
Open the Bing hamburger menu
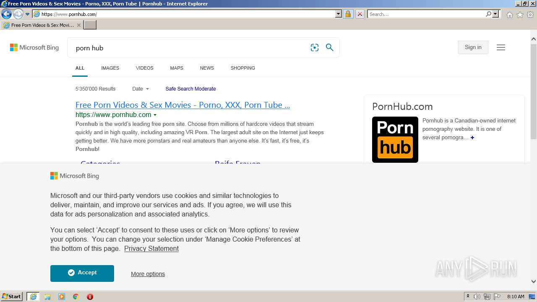[501, 47]
